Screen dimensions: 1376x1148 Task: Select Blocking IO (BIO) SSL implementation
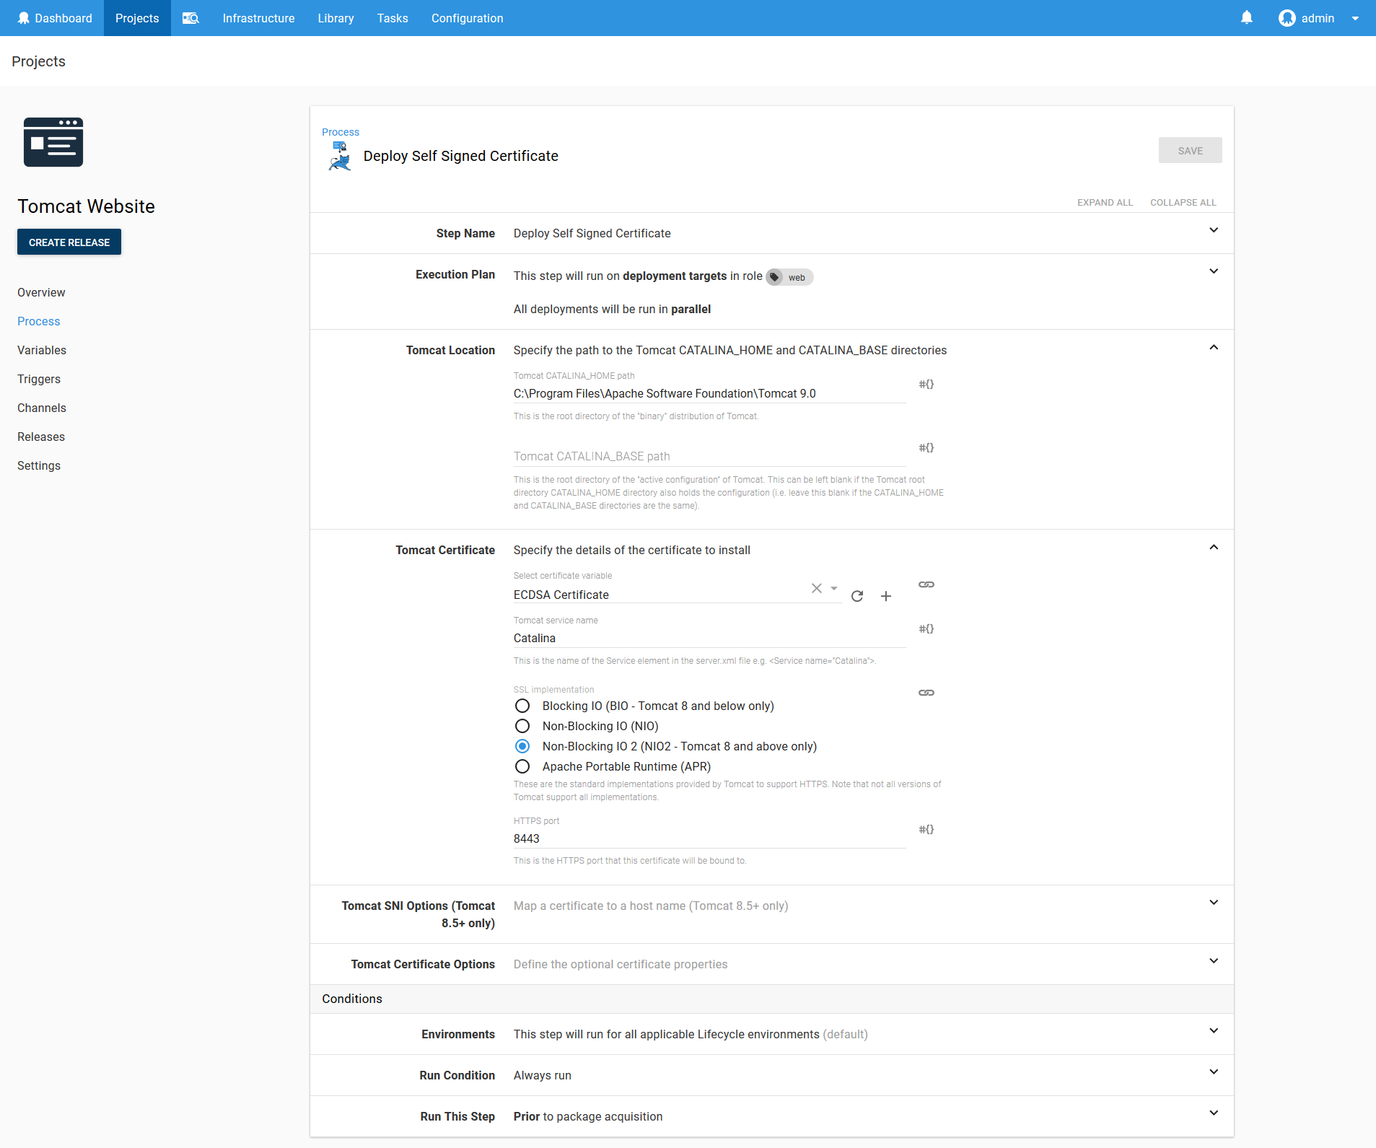click(x=522, y=706)
